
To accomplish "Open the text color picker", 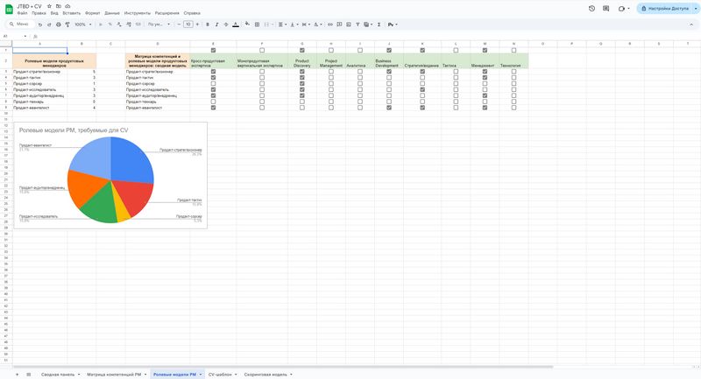I will point(235,25).
